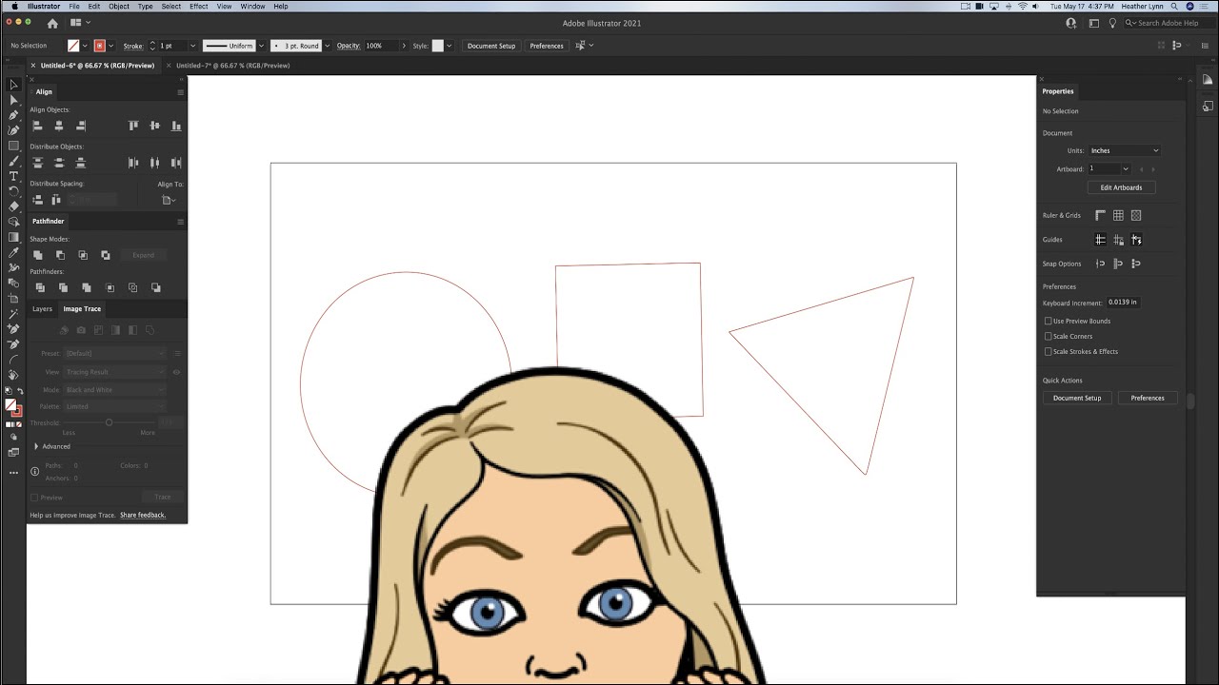Image resolution: width=1219 pixels, height=685 pixels.
Task: Open the Units dropdown showing Inches
Action: pyautogui.click(x=1125, y=150)
